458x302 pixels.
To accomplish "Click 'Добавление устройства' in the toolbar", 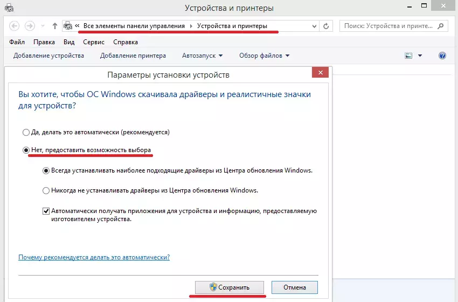I will [x=48, y=56].
